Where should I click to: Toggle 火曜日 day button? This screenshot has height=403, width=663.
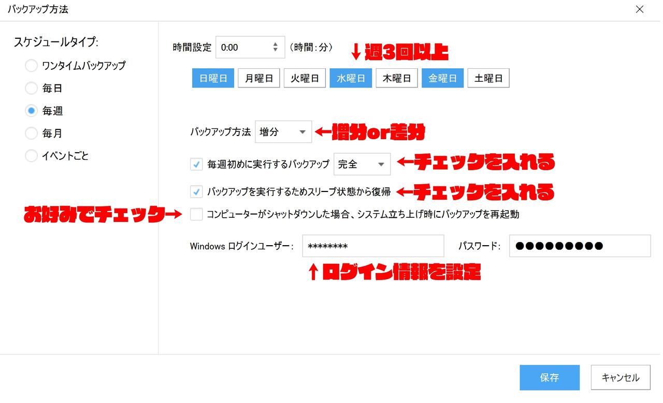click(x=305, y=78)
